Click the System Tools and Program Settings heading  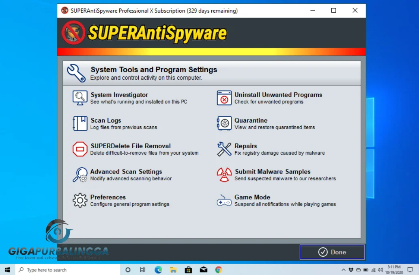(x=154, y=69)
